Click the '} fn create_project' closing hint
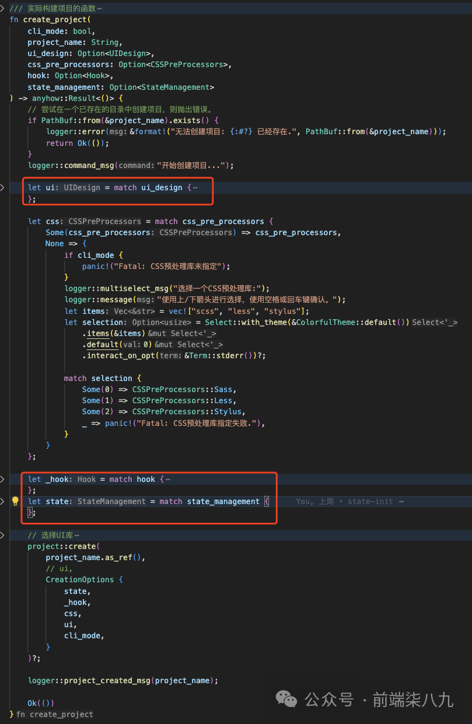Image resolution: width=472 pixels, height=724 pixels. click(51, 714)
